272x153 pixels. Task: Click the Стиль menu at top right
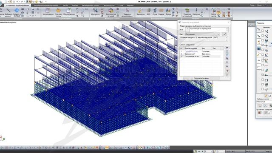[252, 5]
